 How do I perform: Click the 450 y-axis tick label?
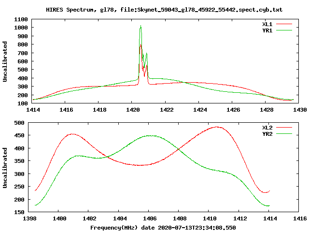[19, 135]
